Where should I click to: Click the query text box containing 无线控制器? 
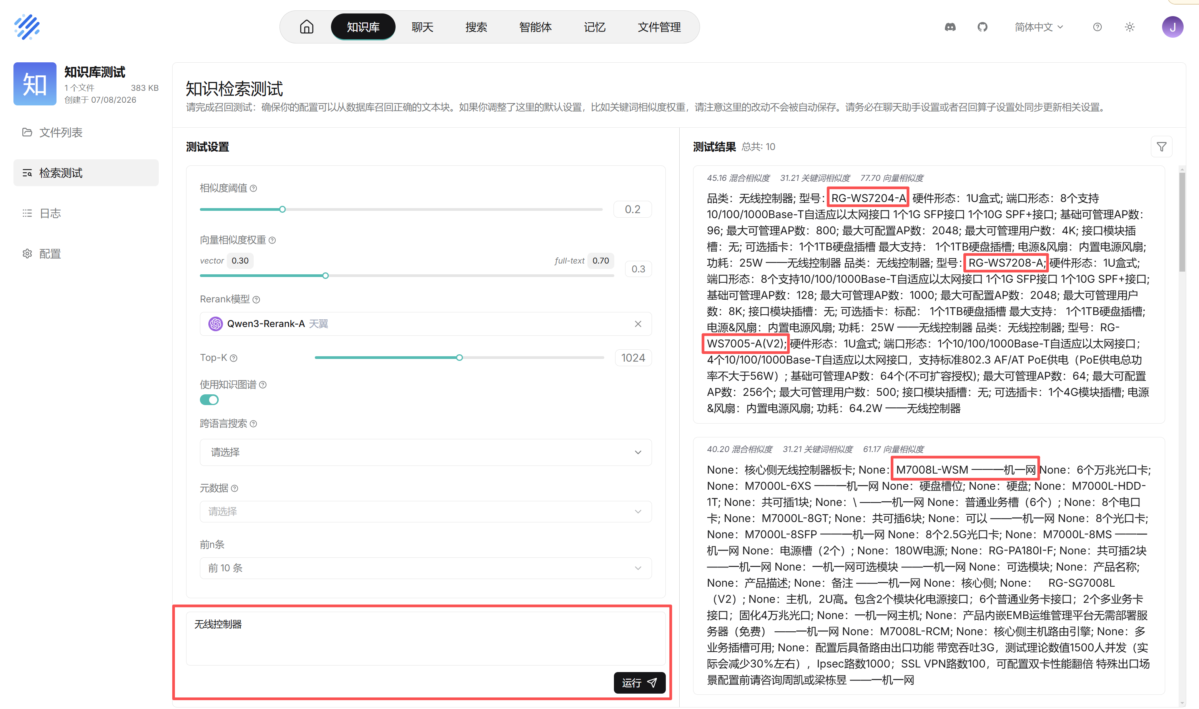[x=425, y=638]
